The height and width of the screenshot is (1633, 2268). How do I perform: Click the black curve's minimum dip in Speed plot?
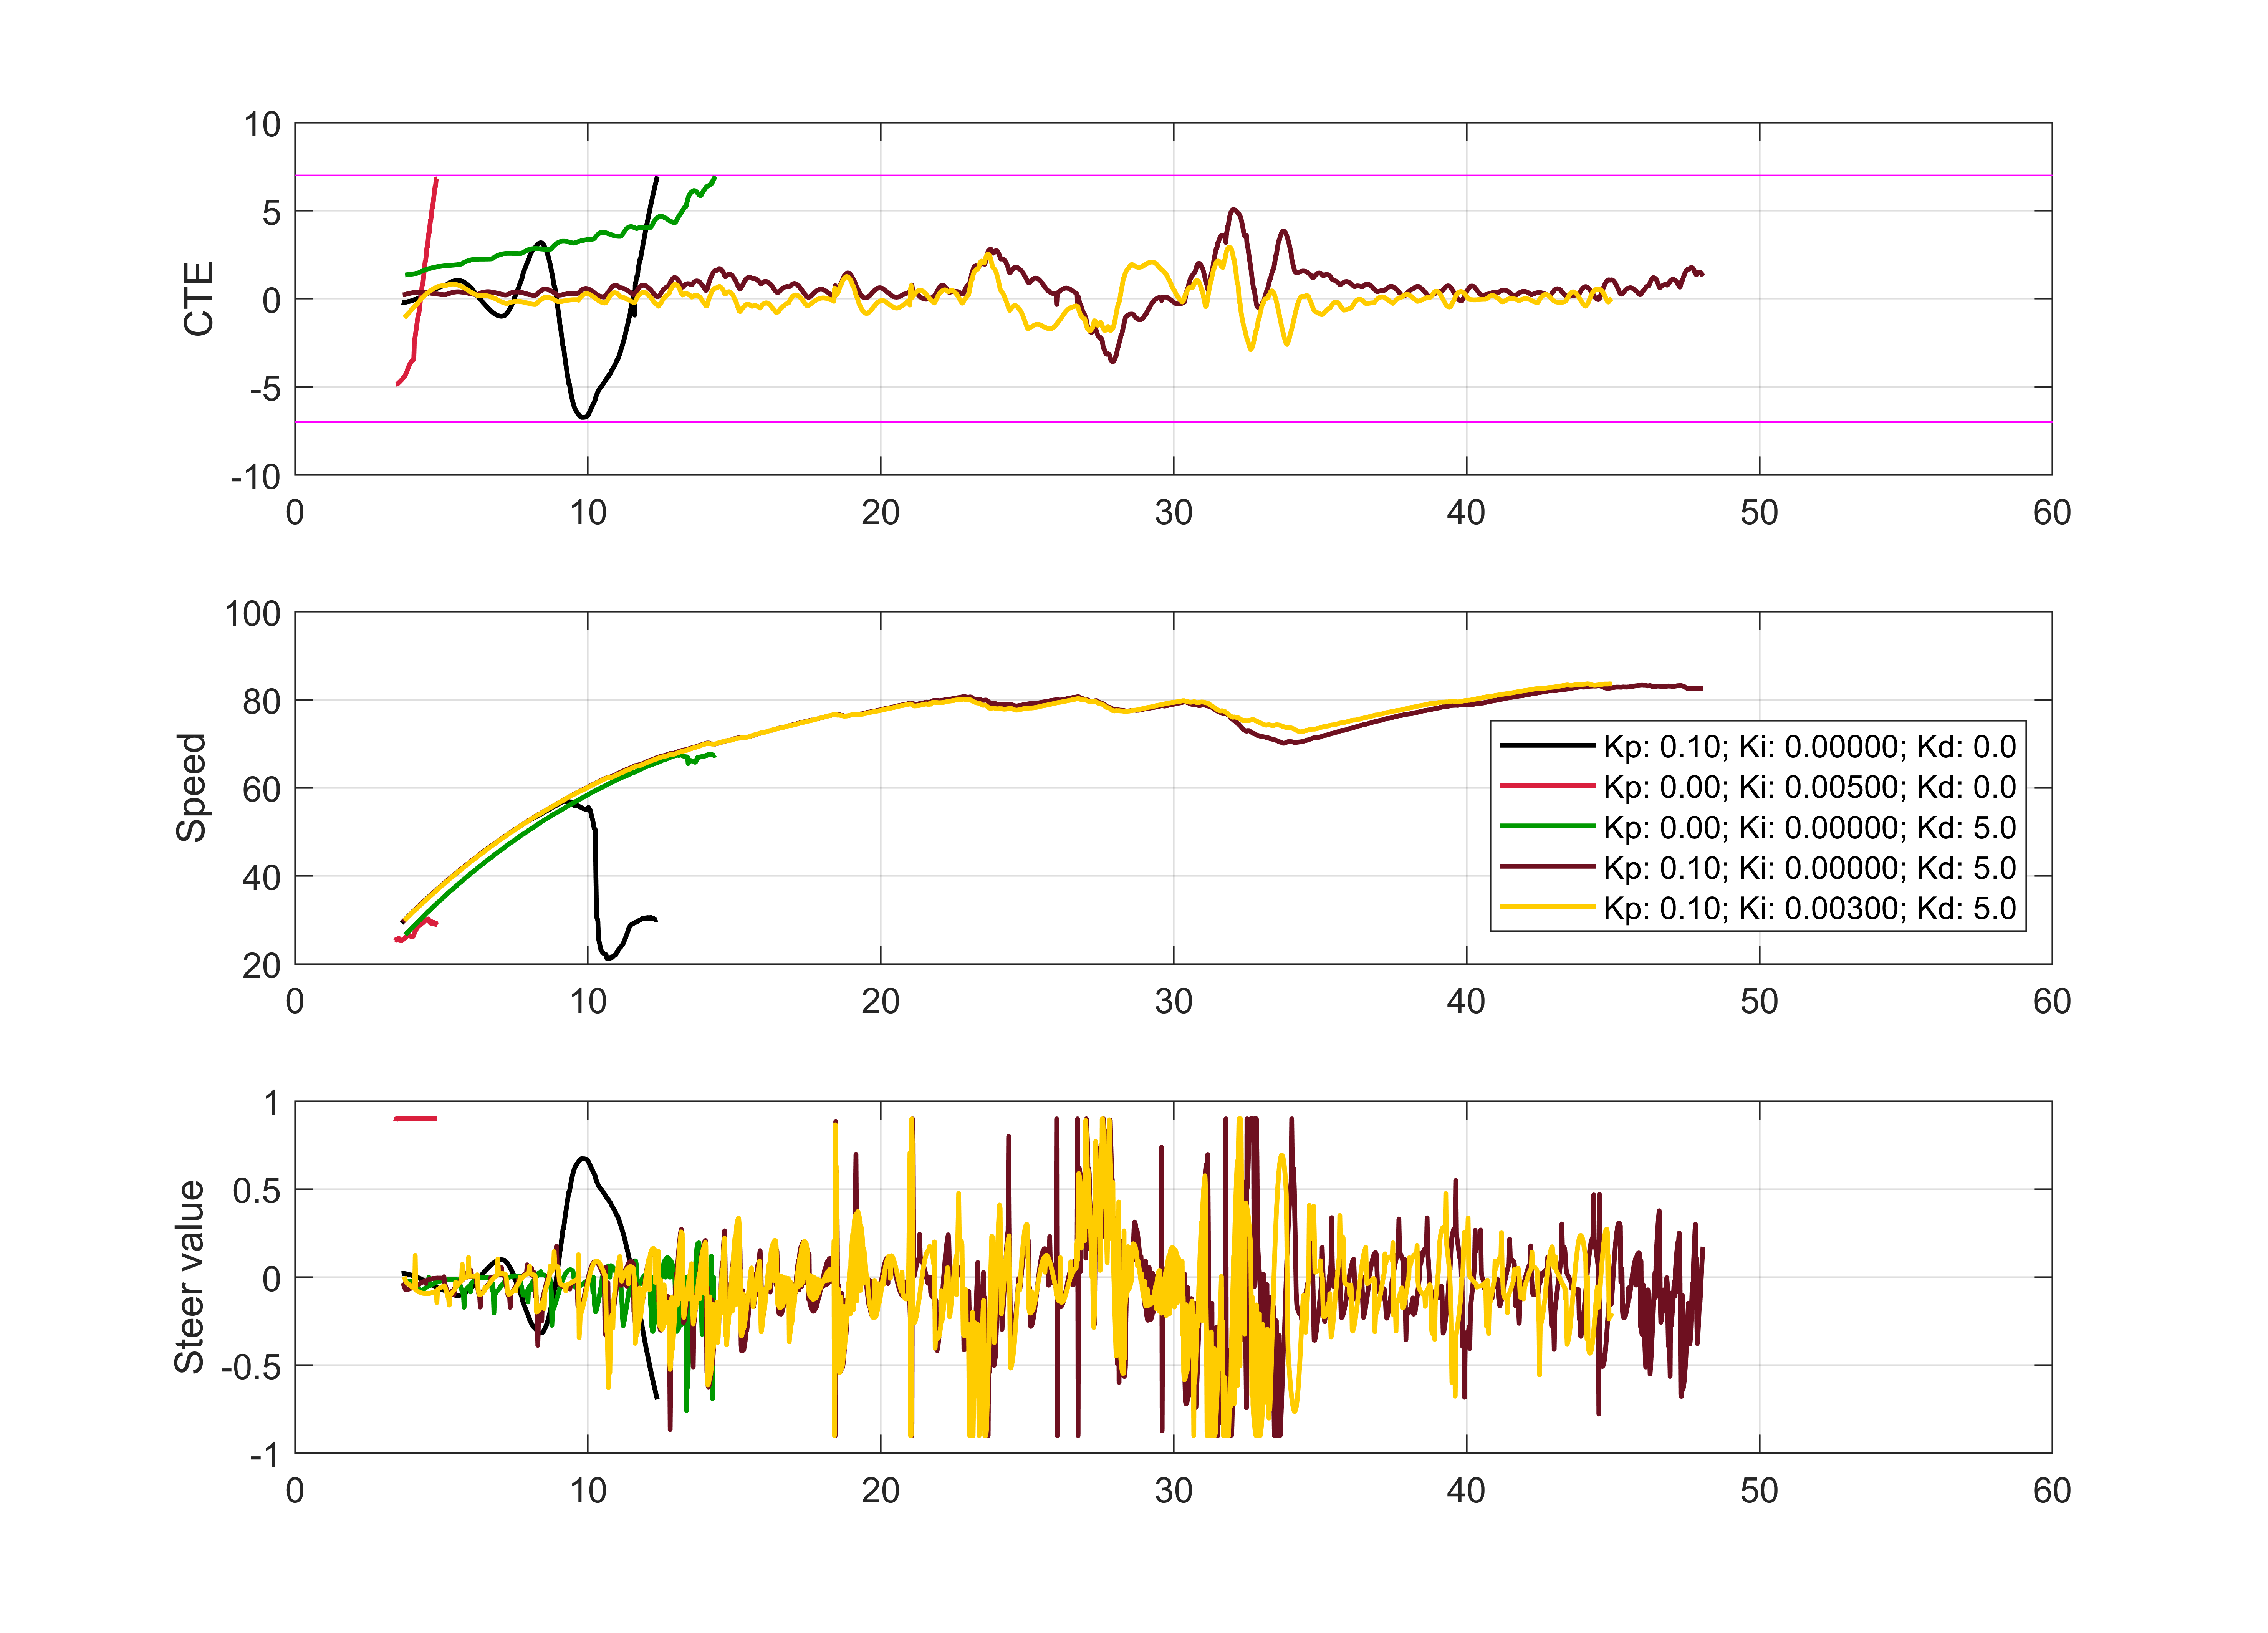(608, 958)
